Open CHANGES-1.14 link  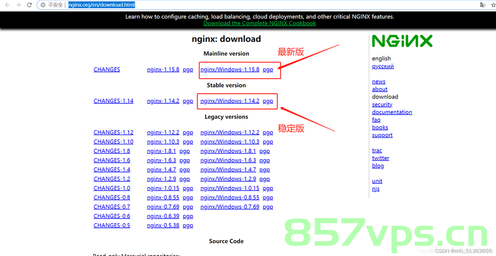[113, 101]
